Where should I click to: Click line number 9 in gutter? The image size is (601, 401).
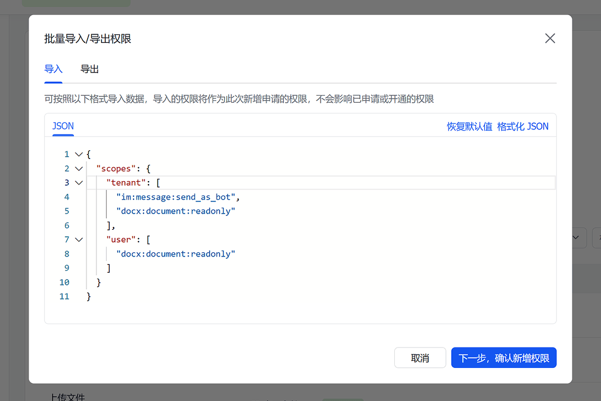click(67, 268)
